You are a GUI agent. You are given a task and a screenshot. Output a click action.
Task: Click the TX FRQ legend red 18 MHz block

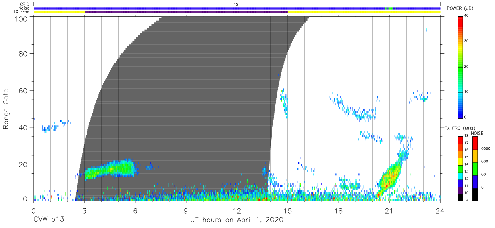460,140
